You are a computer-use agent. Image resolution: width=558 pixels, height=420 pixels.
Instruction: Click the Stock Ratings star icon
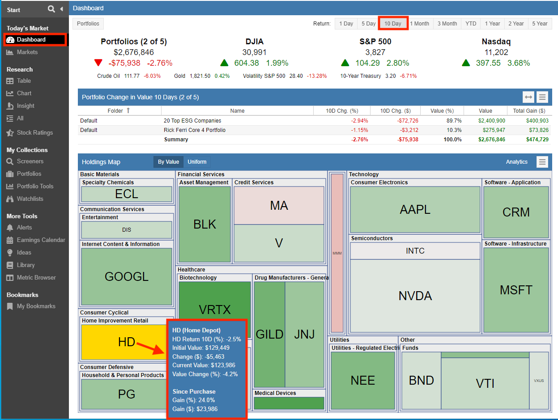pos(10,133)
